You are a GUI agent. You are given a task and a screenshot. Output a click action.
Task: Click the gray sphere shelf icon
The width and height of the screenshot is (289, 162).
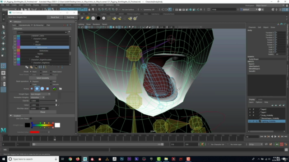pyautogui.click(x=93, y=18)
